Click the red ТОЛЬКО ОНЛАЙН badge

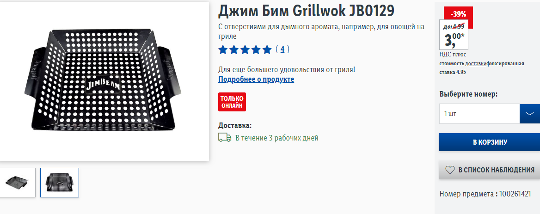232,102
